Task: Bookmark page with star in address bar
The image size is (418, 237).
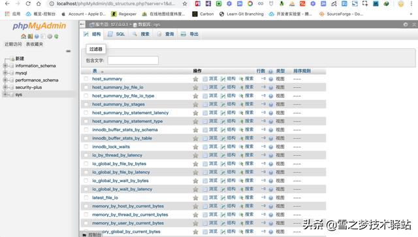Action: pos(185,4)
